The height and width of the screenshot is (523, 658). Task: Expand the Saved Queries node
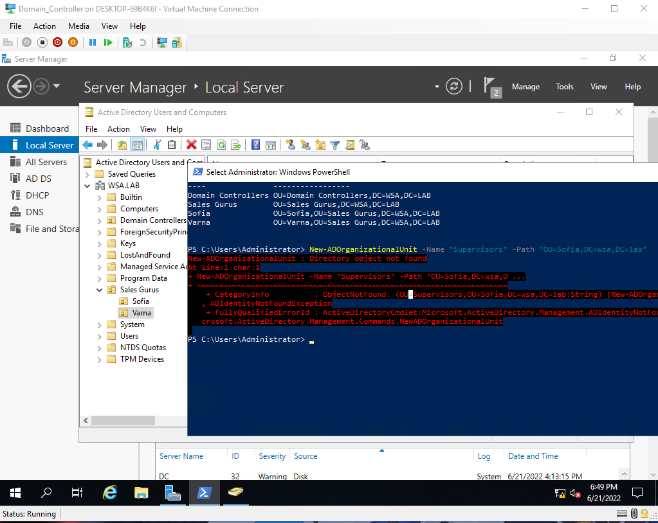pyautogui.click(x=87, y=174)
